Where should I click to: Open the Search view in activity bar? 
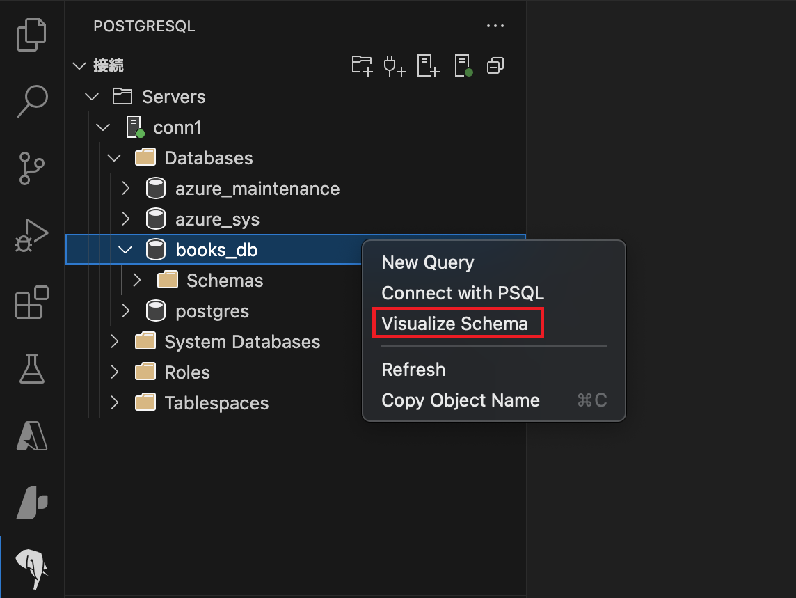[x=33, y=101]
